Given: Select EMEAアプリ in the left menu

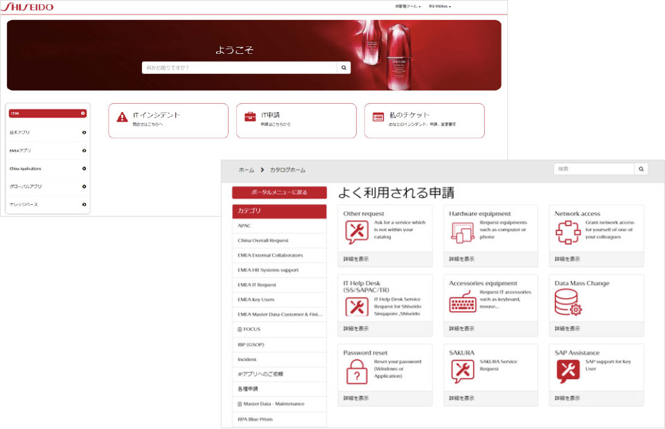Looking at the screenshot, I should tap(48, 151).
